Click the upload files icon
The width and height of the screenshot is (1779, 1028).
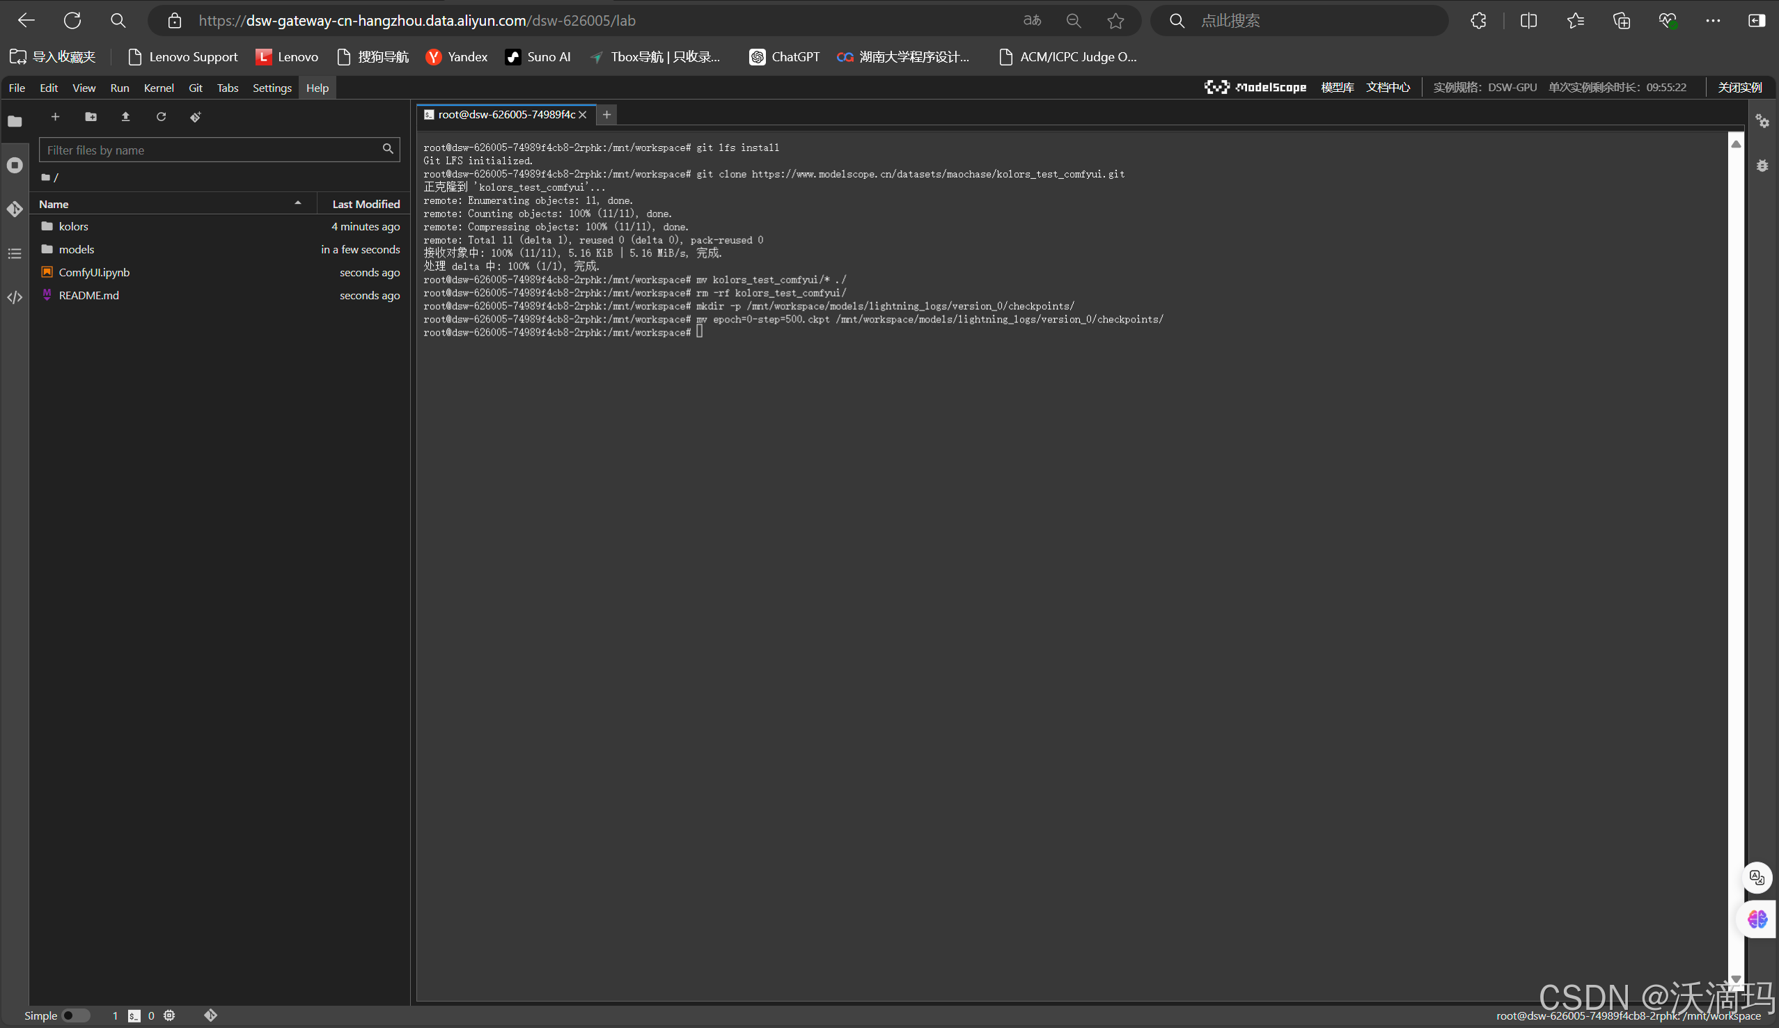[x=125, y=117]
